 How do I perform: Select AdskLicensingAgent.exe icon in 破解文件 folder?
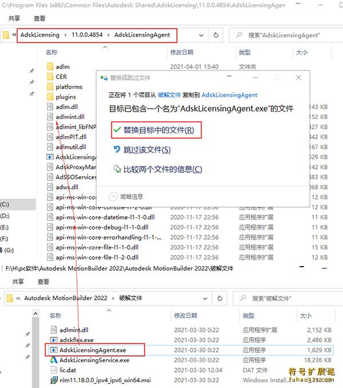[54, 350]
